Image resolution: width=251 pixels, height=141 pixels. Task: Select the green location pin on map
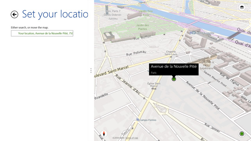[x=174, y=79]
